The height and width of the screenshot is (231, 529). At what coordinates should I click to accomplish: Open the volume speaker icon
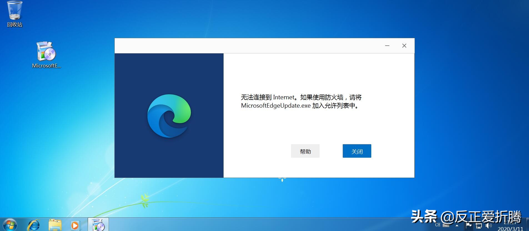click(x=488, y=226)
